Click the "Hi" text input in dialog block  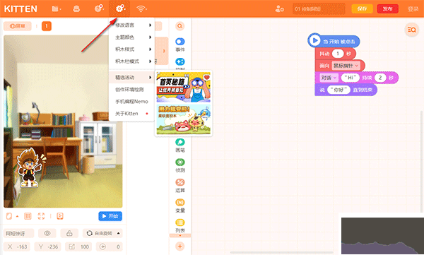coord(351,78)
